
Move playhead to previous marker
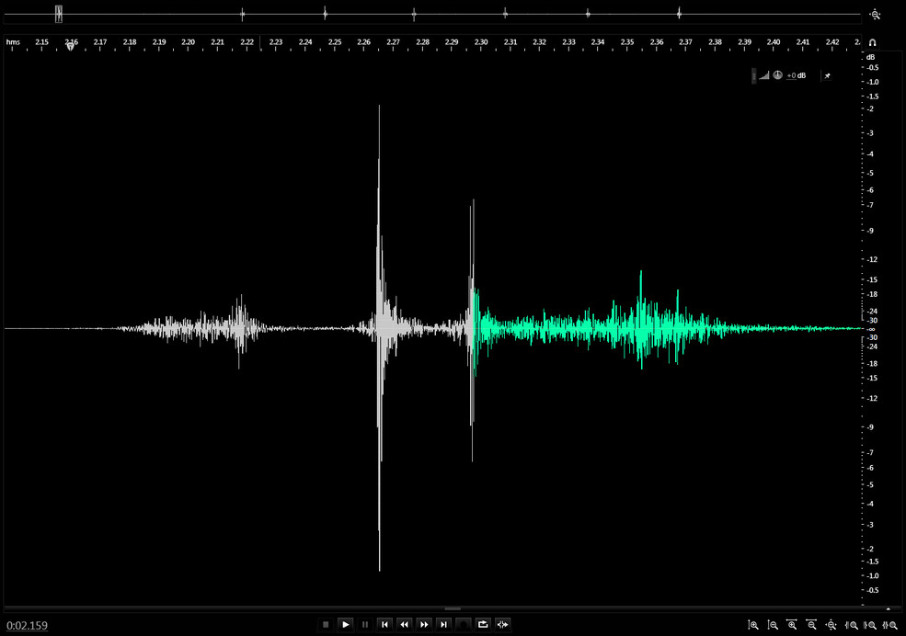tap(384, 624)
